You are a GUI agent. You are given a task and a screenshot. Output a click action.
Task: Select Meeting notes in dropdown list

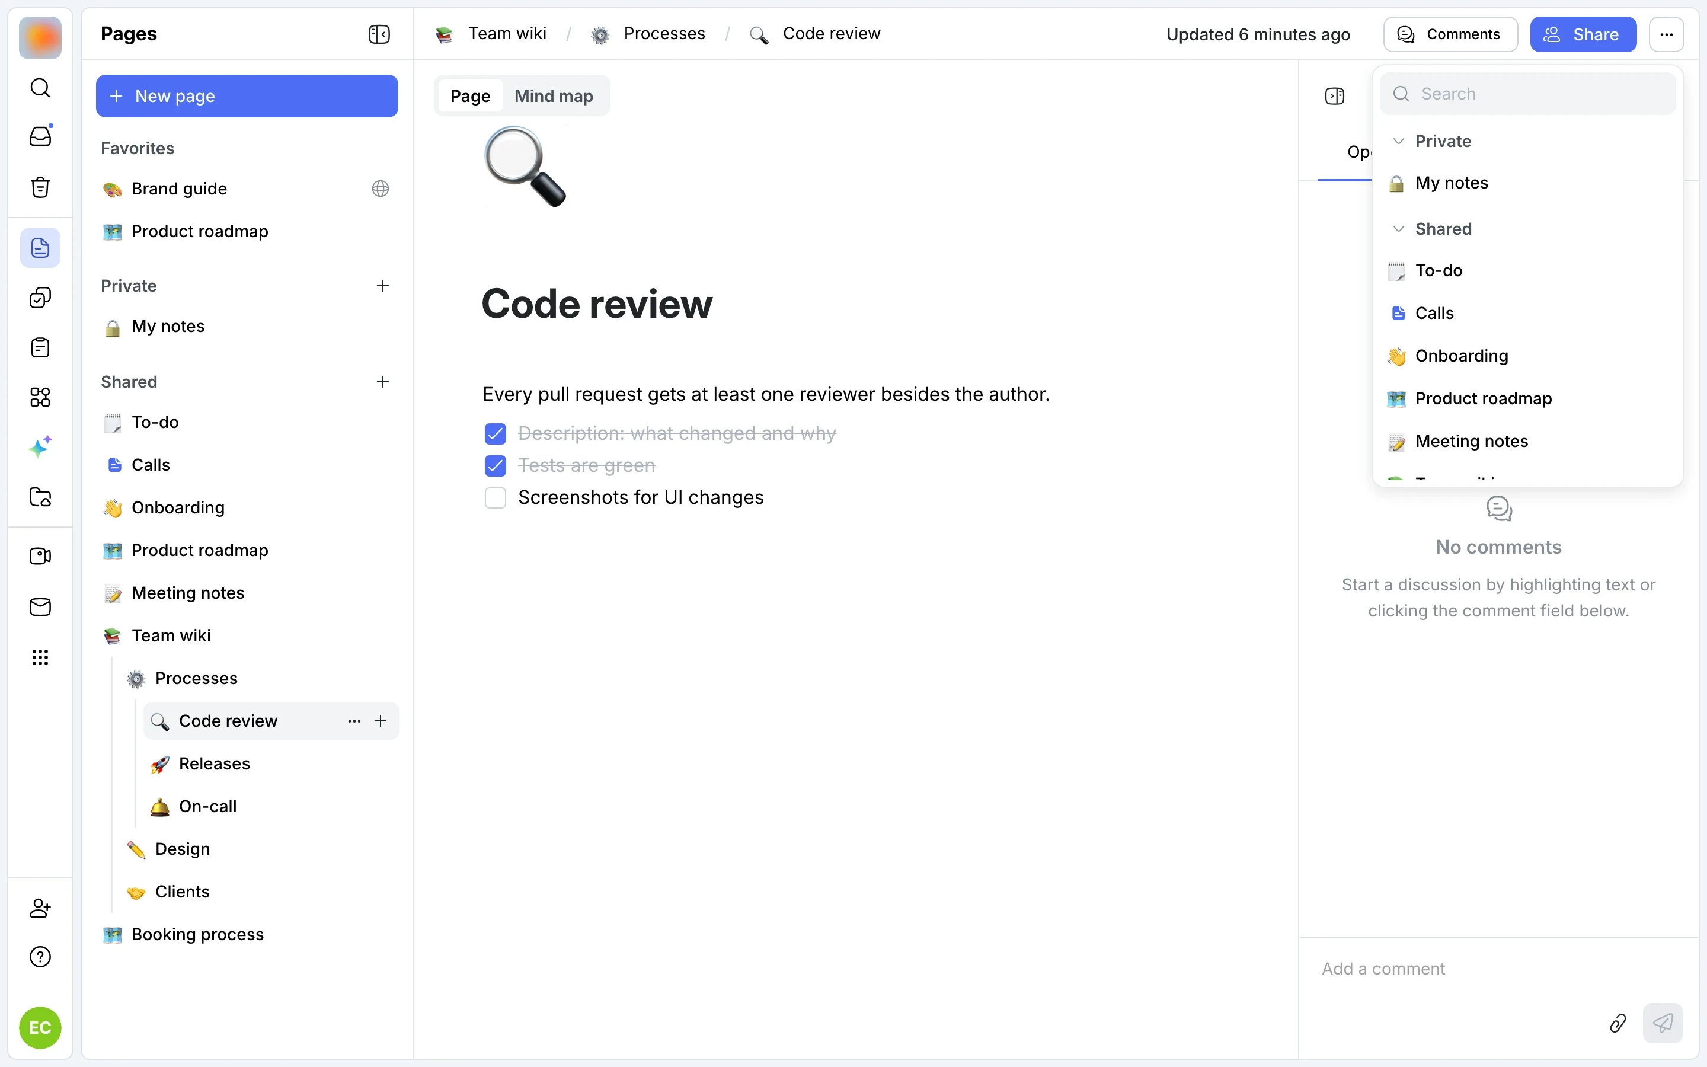(1527, 441)
